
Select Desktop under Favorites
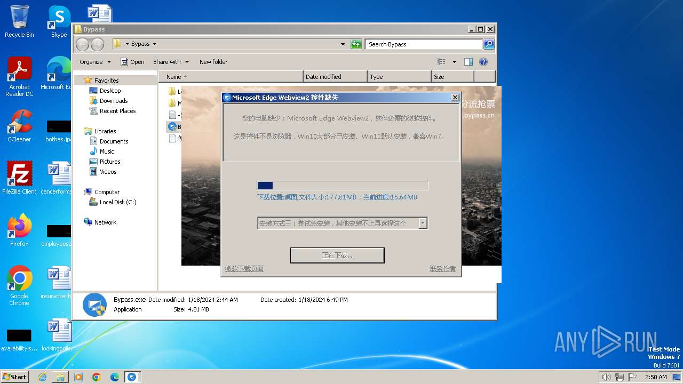point(110,91)
